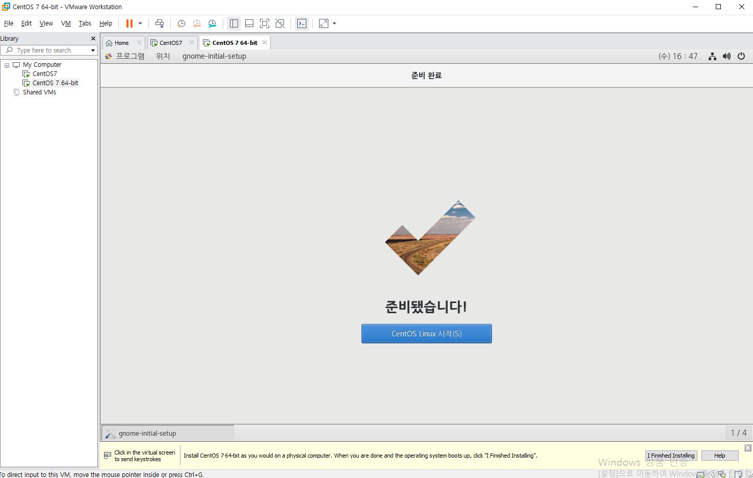Image resolution: width=753 pixels, height=478 pixels.
Task: Collapse the My Computer tree node
Action: pyautogui.click(x=7, y=65)
